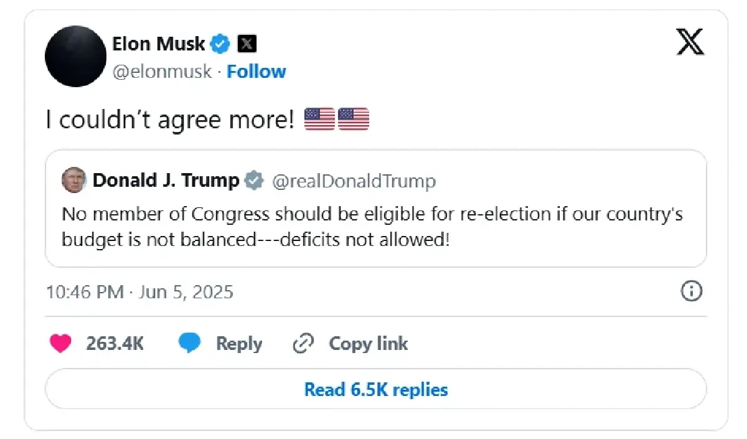This screenshot has height=439, width=747.
Task: Open Elon Musk's profile picture
Action: pos(75,57)
